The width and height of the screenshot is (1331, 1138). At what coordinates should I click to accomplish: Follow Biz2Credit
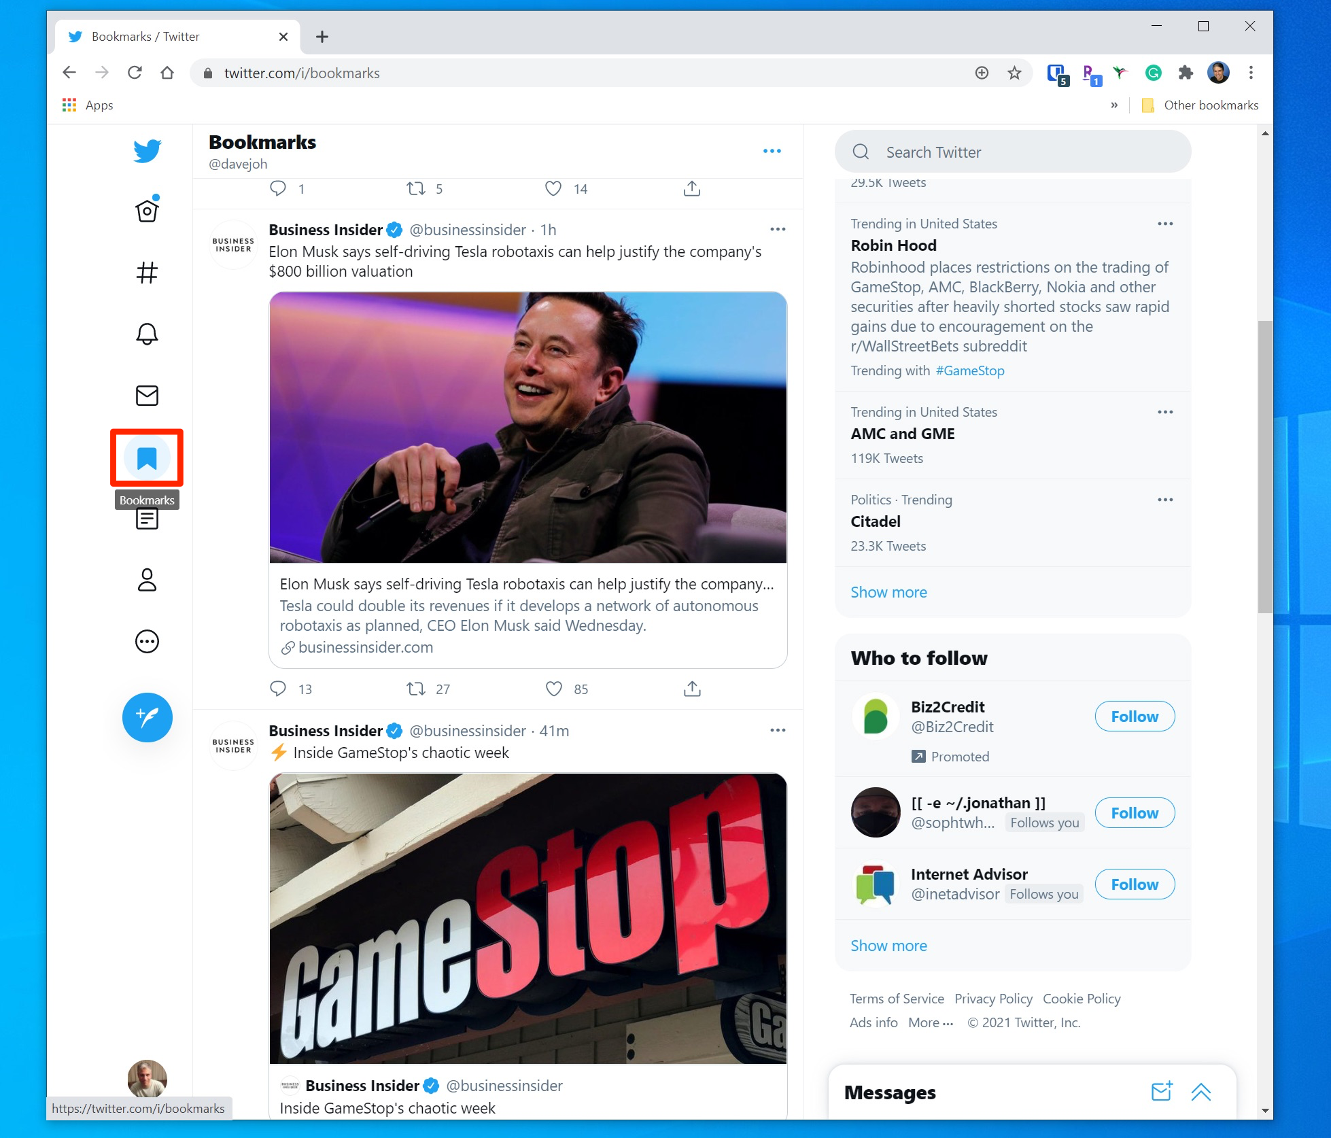[1135, 717]
